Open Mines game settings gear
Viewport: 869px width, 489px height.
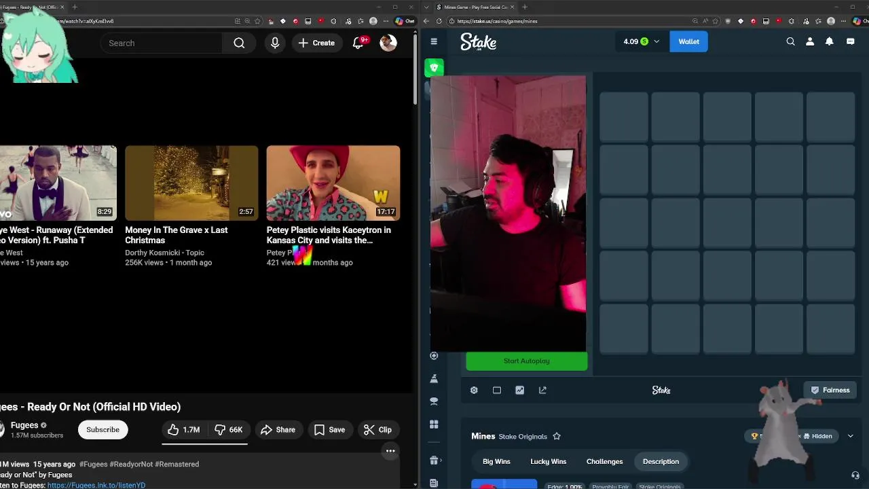click(474, 390)
